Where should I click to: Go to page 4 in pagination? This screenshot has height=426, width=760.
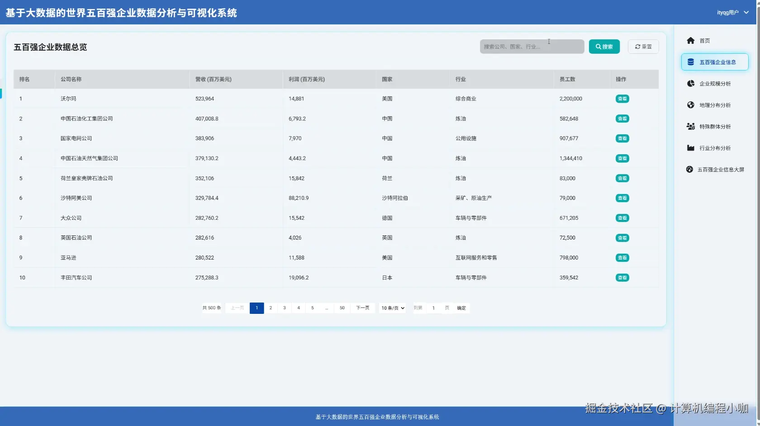pos(299,308)
